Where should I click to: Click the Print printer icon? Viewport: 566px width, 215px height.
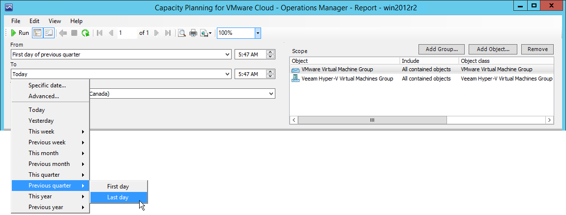pos(193,33)
